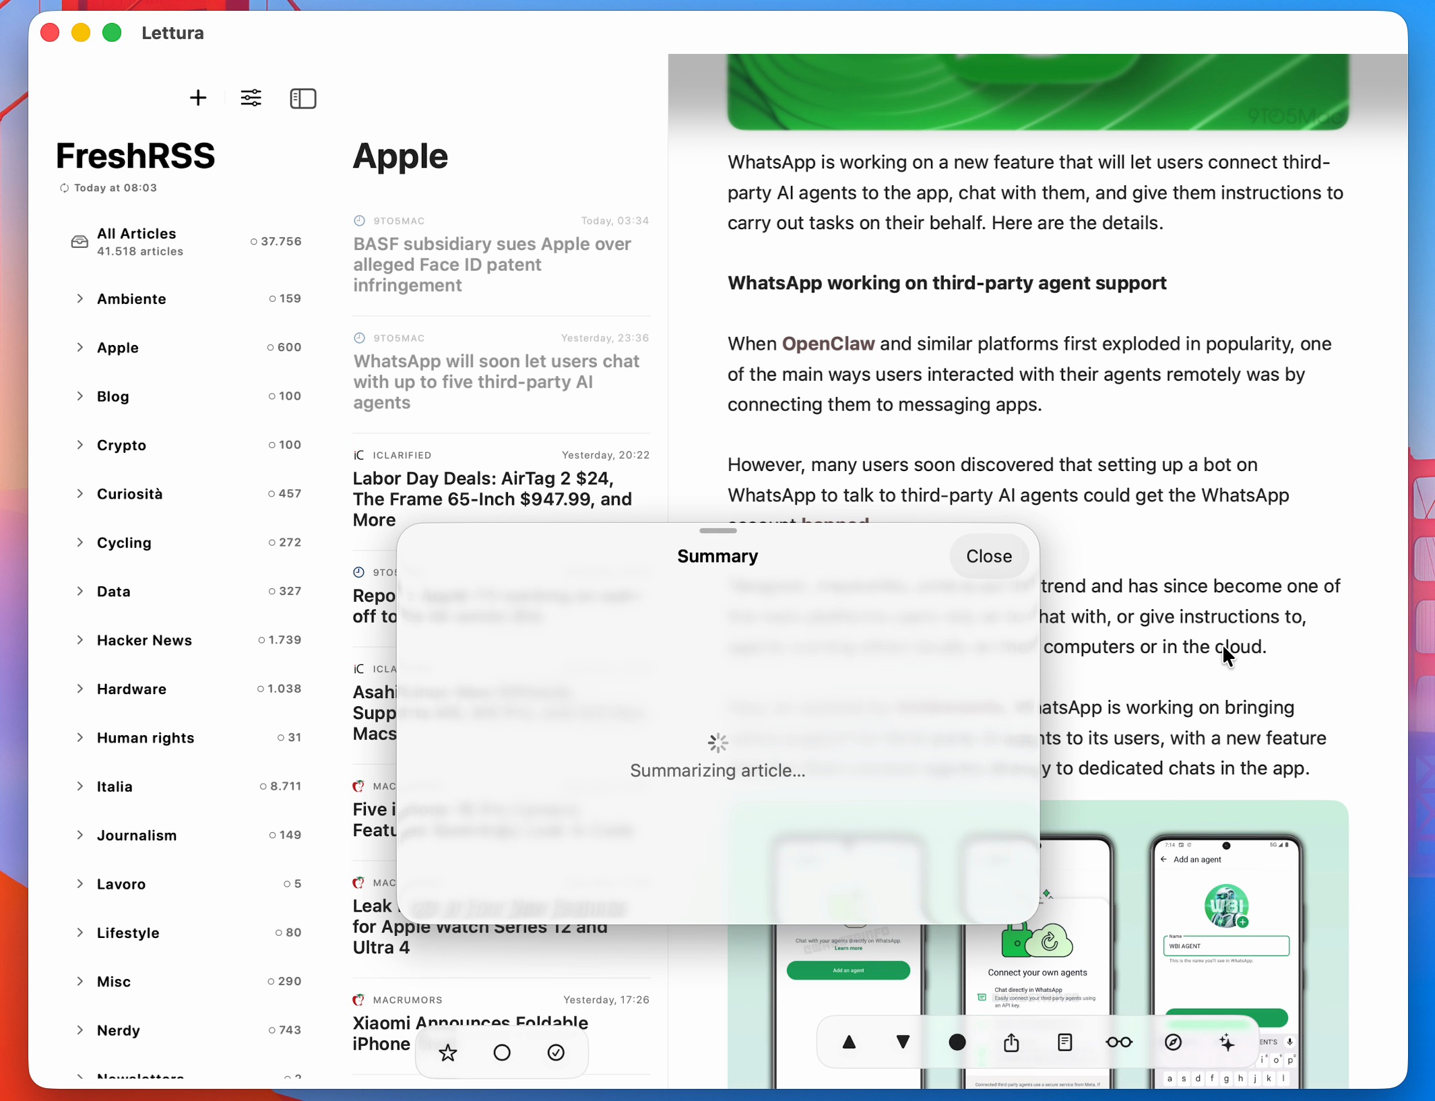Expand the Hacker News folder chevron
Image resolution: width=1435 pixels, height=1101 pixels.
pyautogui.click(x=80, y=639)
